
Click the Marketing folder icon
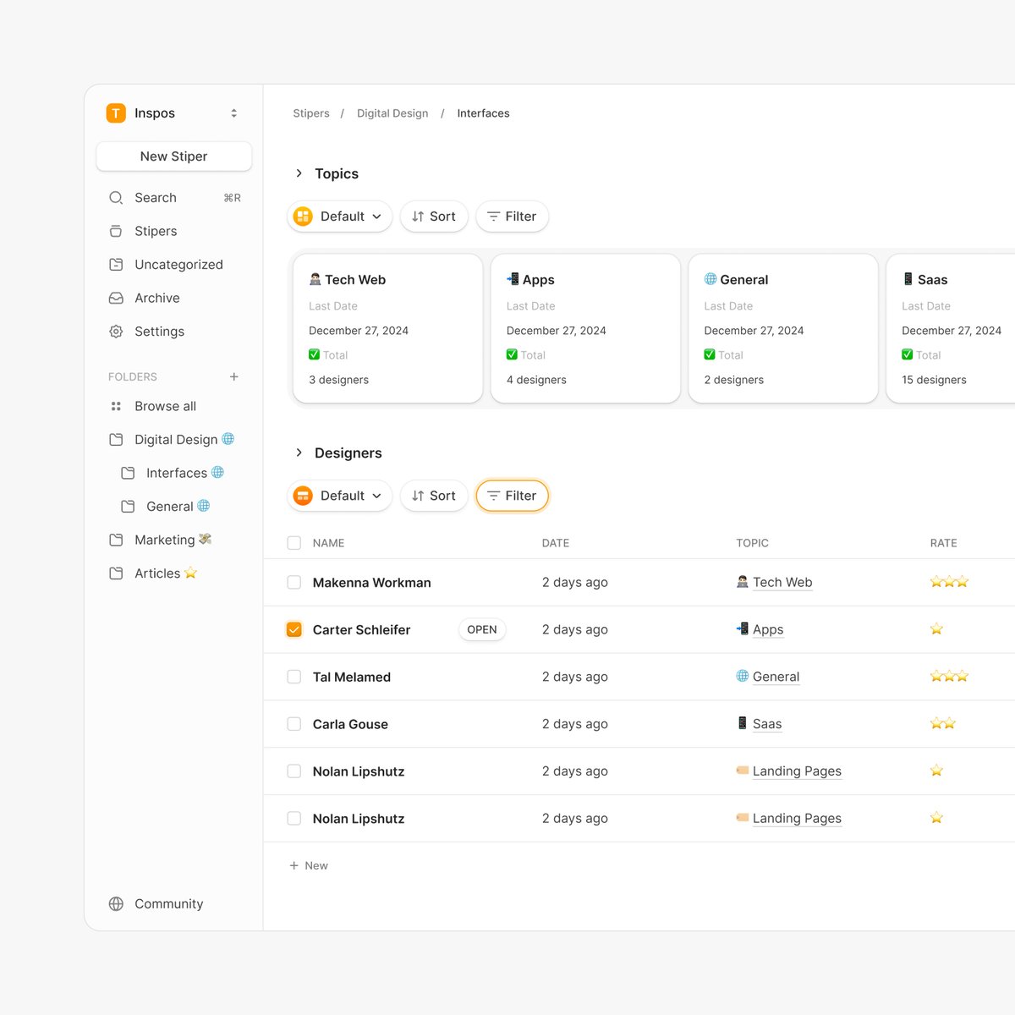pyautogui.click(x=116, y=540)
